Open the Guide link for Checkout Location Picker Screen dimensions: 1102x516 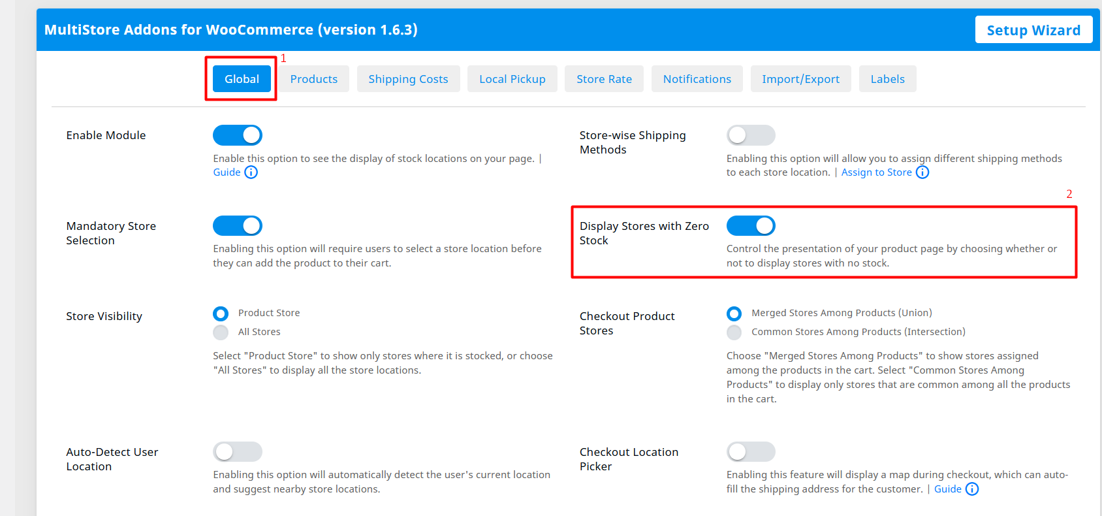coord(947,489)
